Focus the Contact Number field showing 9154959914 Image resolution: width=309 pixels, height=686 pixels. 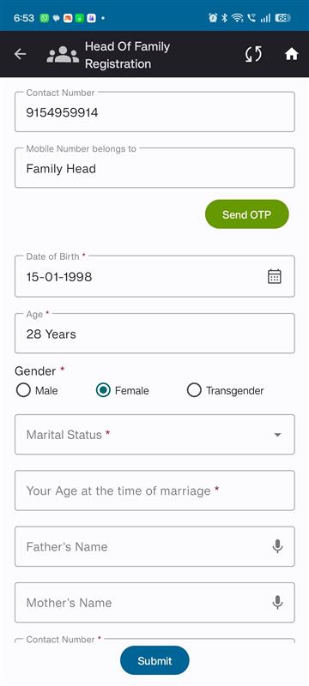(x=154, y=112)
